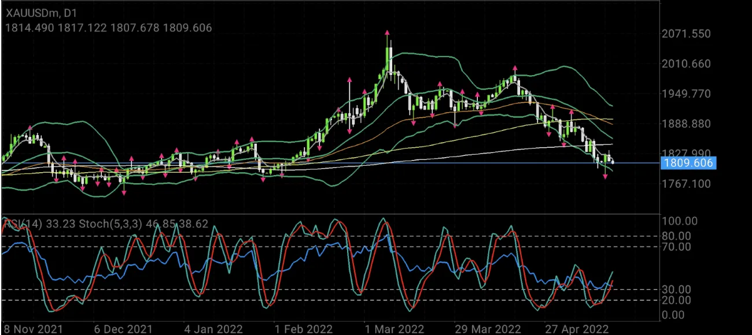Select the high value 1817.122 in header
The width and height of the screenshot is (752, 335).
pyautogui.click(x=83, y=28)
